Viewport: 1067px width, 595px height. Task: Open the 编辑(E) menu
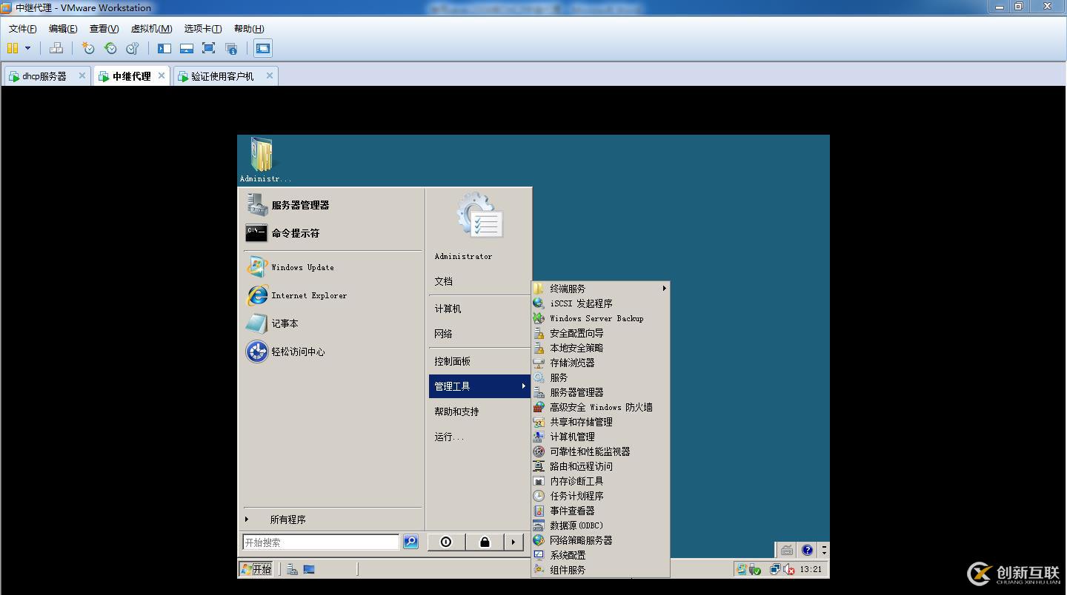point(63,29)
